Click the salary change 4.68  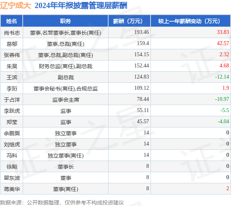[224, 65]
